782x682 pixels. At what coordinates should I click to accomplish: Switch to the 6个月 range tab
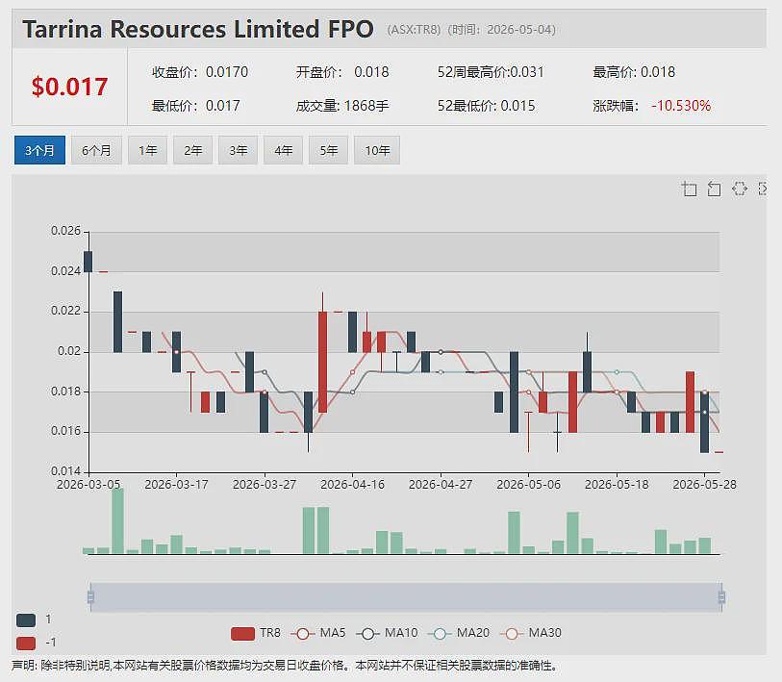coord(96,150)
